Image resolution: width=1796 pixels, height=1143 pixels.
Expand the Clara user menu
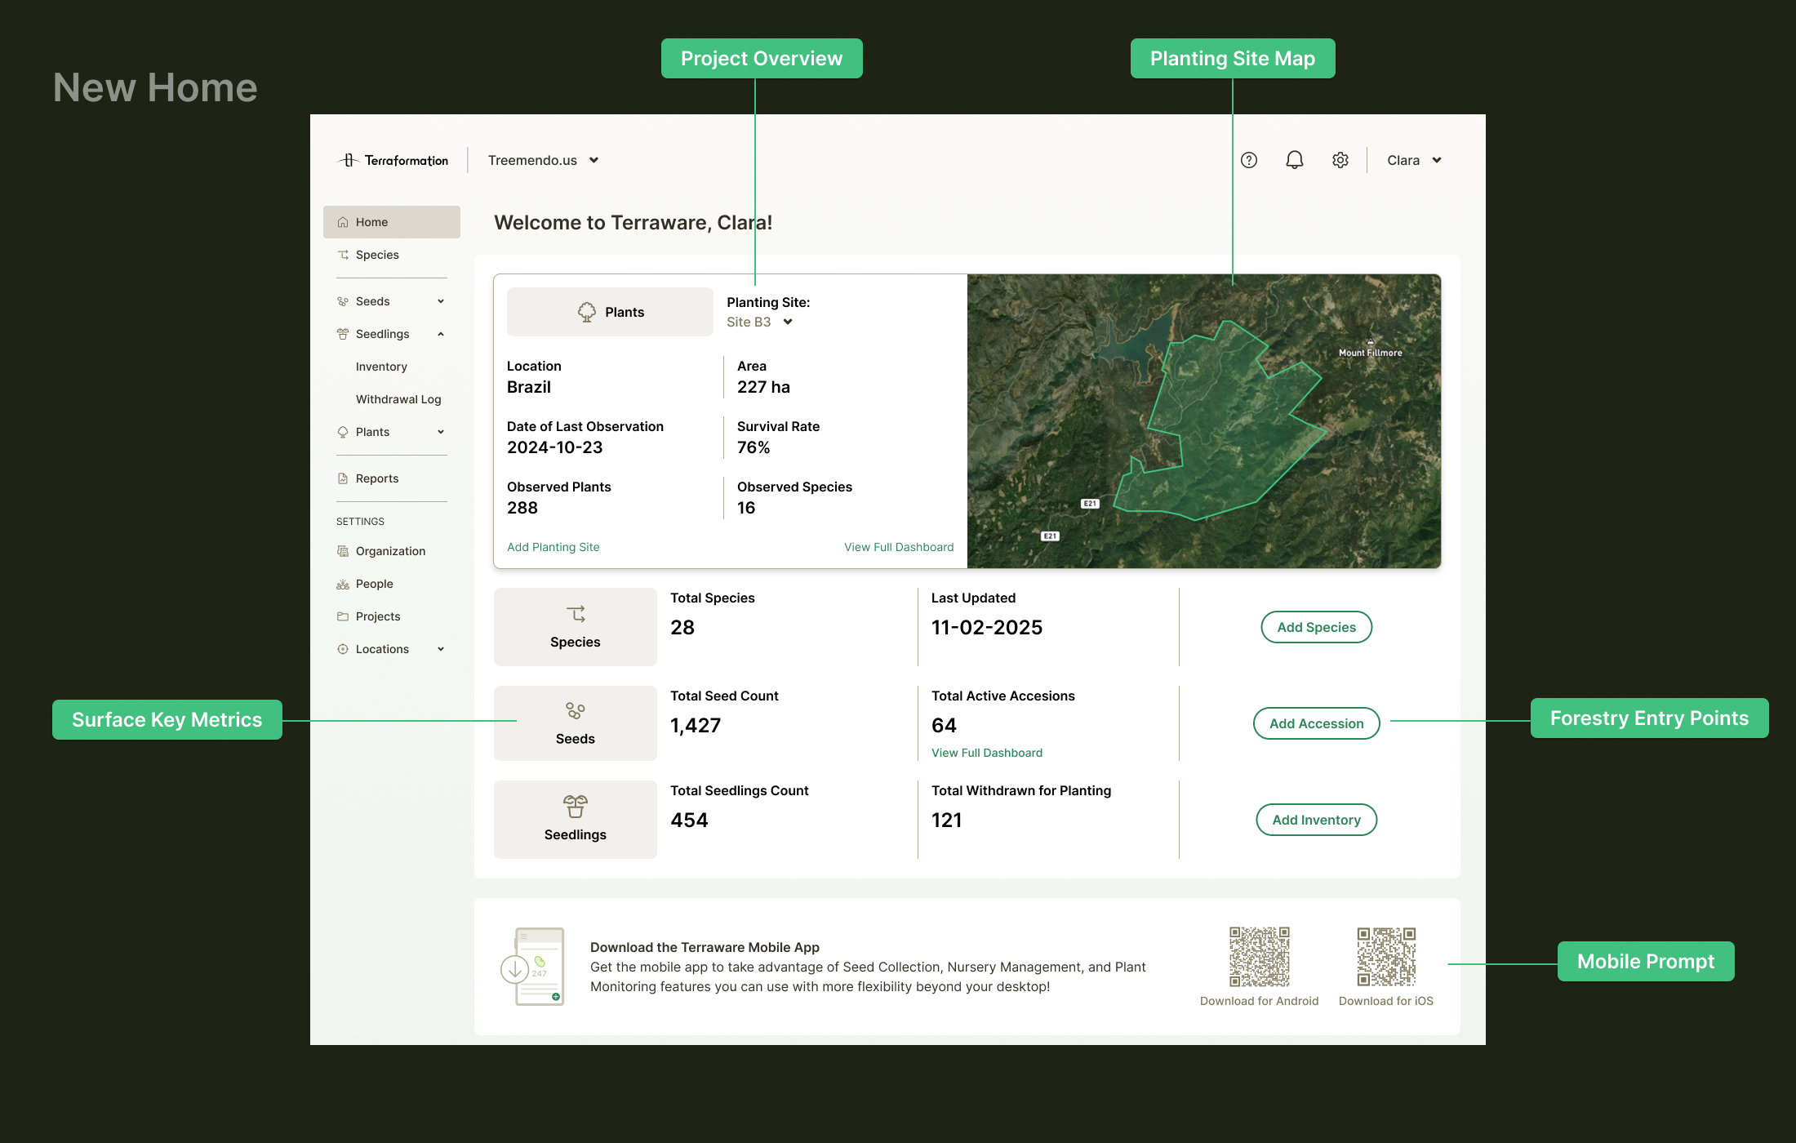pos(1414,160)
